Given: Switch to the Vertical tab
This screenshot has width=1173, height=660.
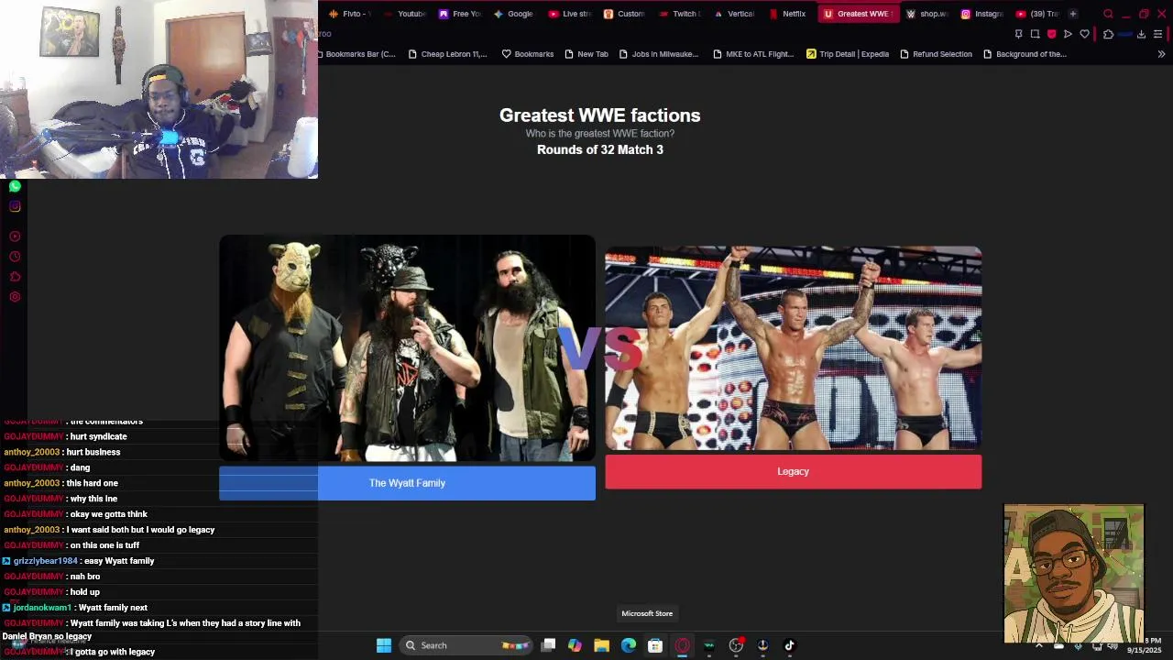Looking at the screenshot, I should pyautogui.click(x=733, y=14).
